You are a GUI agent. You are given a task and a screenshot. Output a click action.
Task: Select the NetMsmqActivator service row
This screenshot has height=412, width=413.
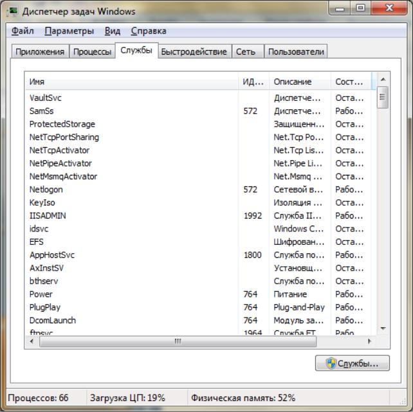pos(198,177)
